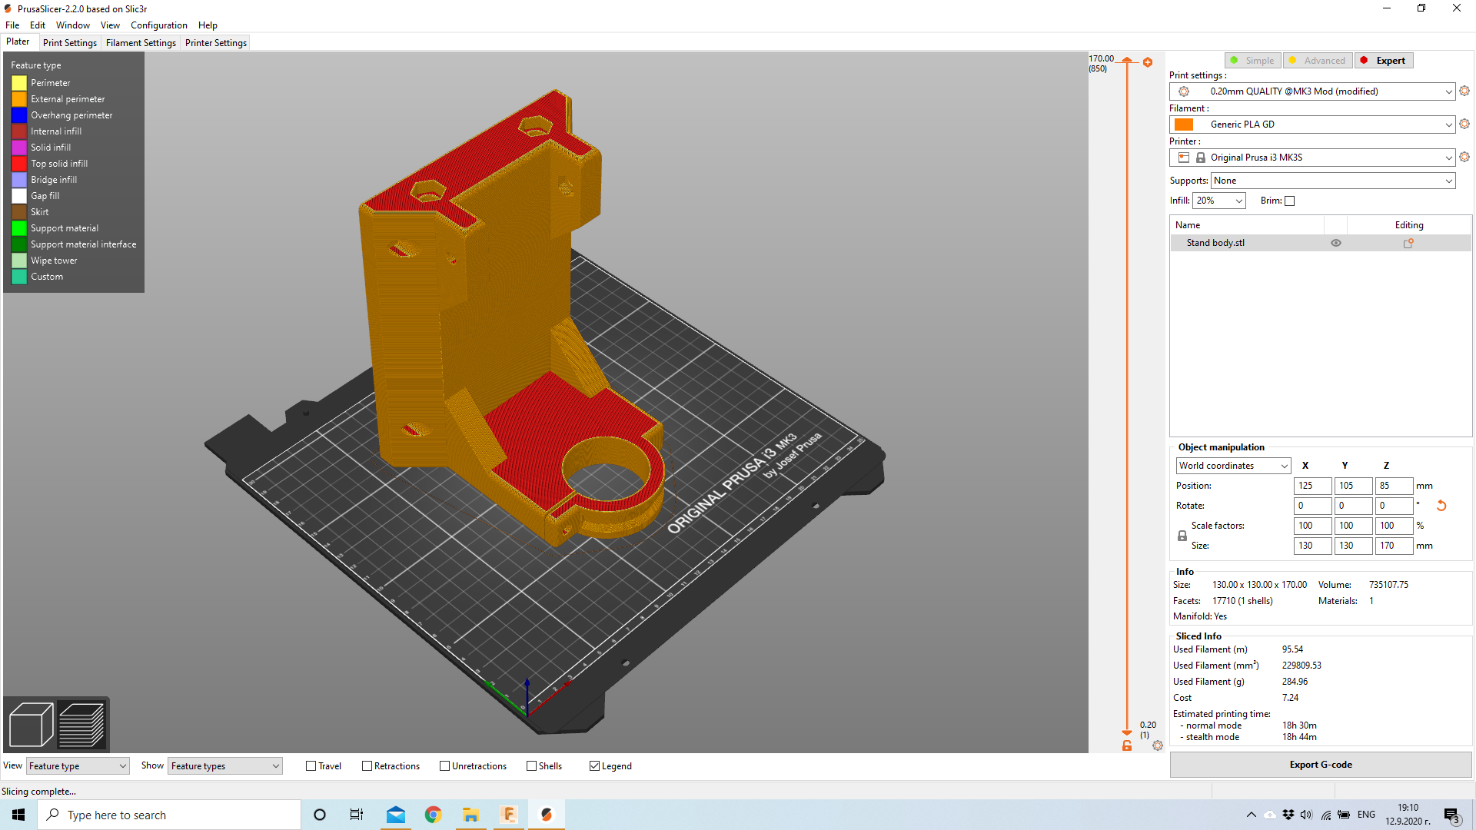Click layer slider settings cog icon

coord(1158,745)
